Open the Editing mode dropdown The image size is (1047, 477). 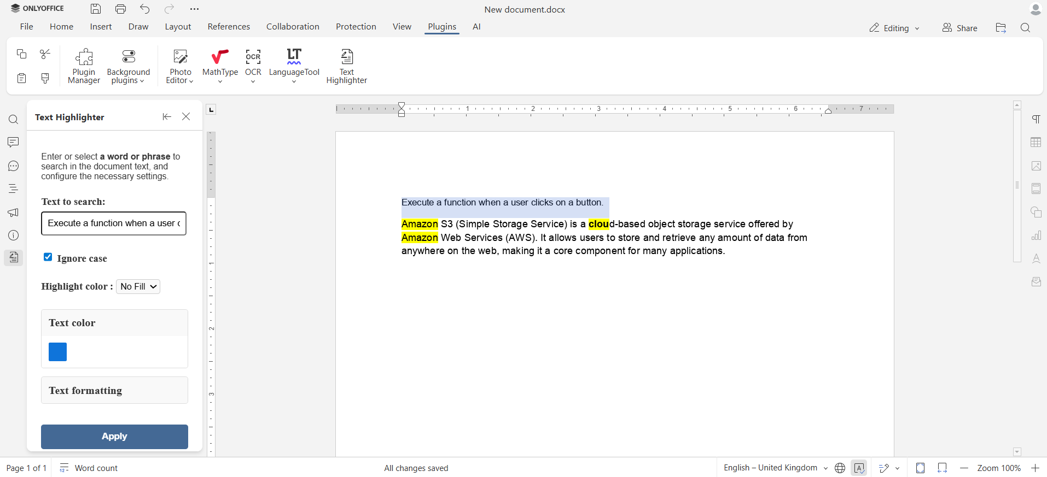[895, 28]
